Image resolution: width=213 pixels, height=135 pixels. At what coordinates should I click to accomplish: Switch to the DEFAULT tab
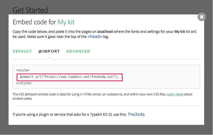[22, 51]
